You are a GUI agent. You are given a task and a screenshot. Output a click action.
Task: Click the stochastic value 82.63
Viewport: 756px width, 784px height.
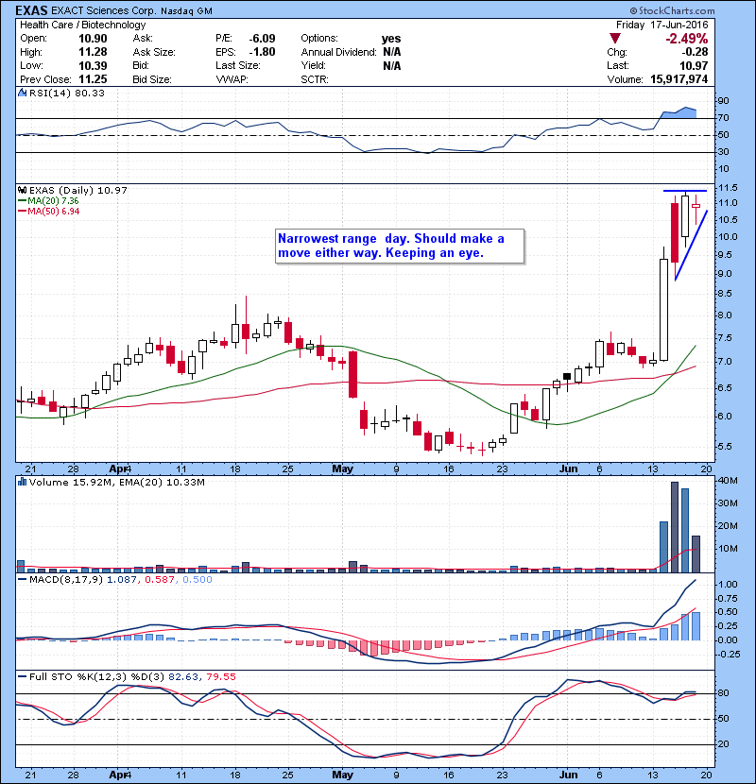pos(183,676)
